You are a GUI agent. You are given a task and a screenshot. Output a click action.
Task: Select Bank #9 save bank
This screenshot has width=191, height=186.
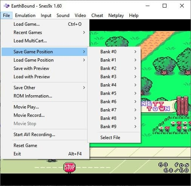click(114, 127)
